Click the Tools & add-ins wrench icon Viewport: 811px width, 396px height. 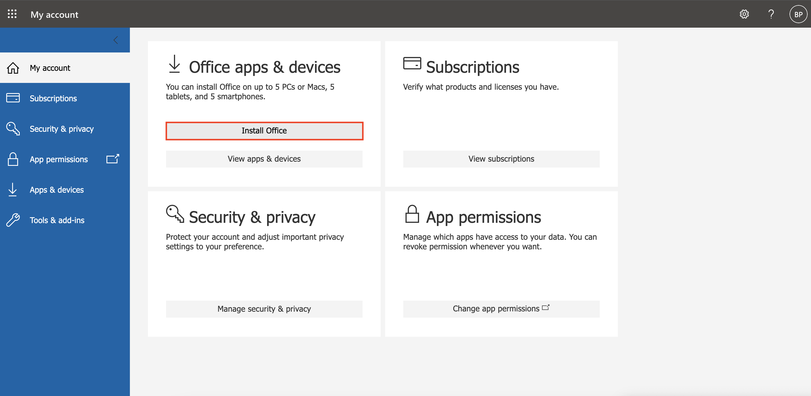click(13, 220)
